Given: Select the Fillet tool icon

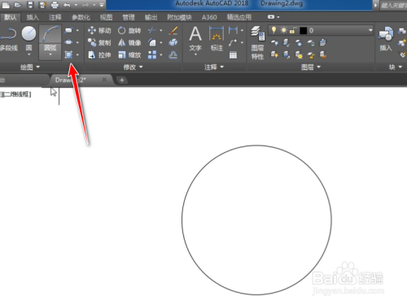Looking at the screenshot, I should pyautogui.click(x=152, y=42).
